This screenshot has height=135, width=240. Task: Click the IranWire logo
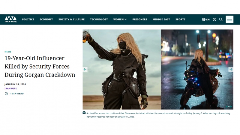click(x=10, y=19)
